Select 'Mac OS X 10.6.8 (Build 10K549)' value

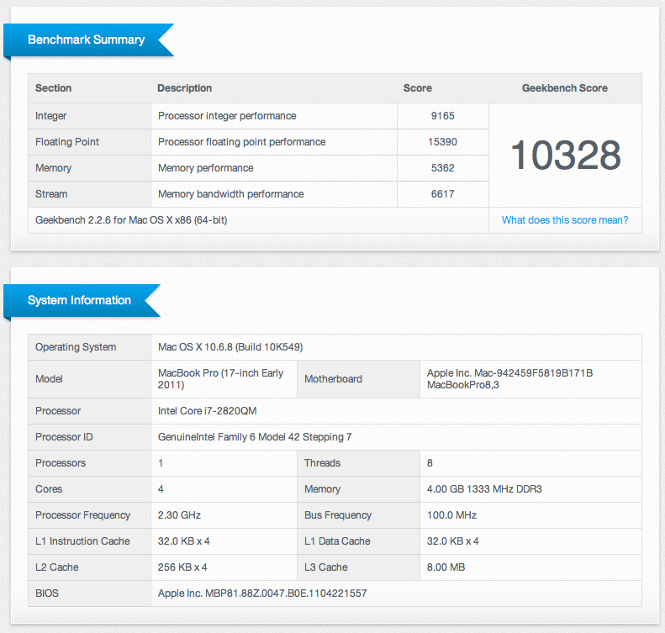point(230,347)
